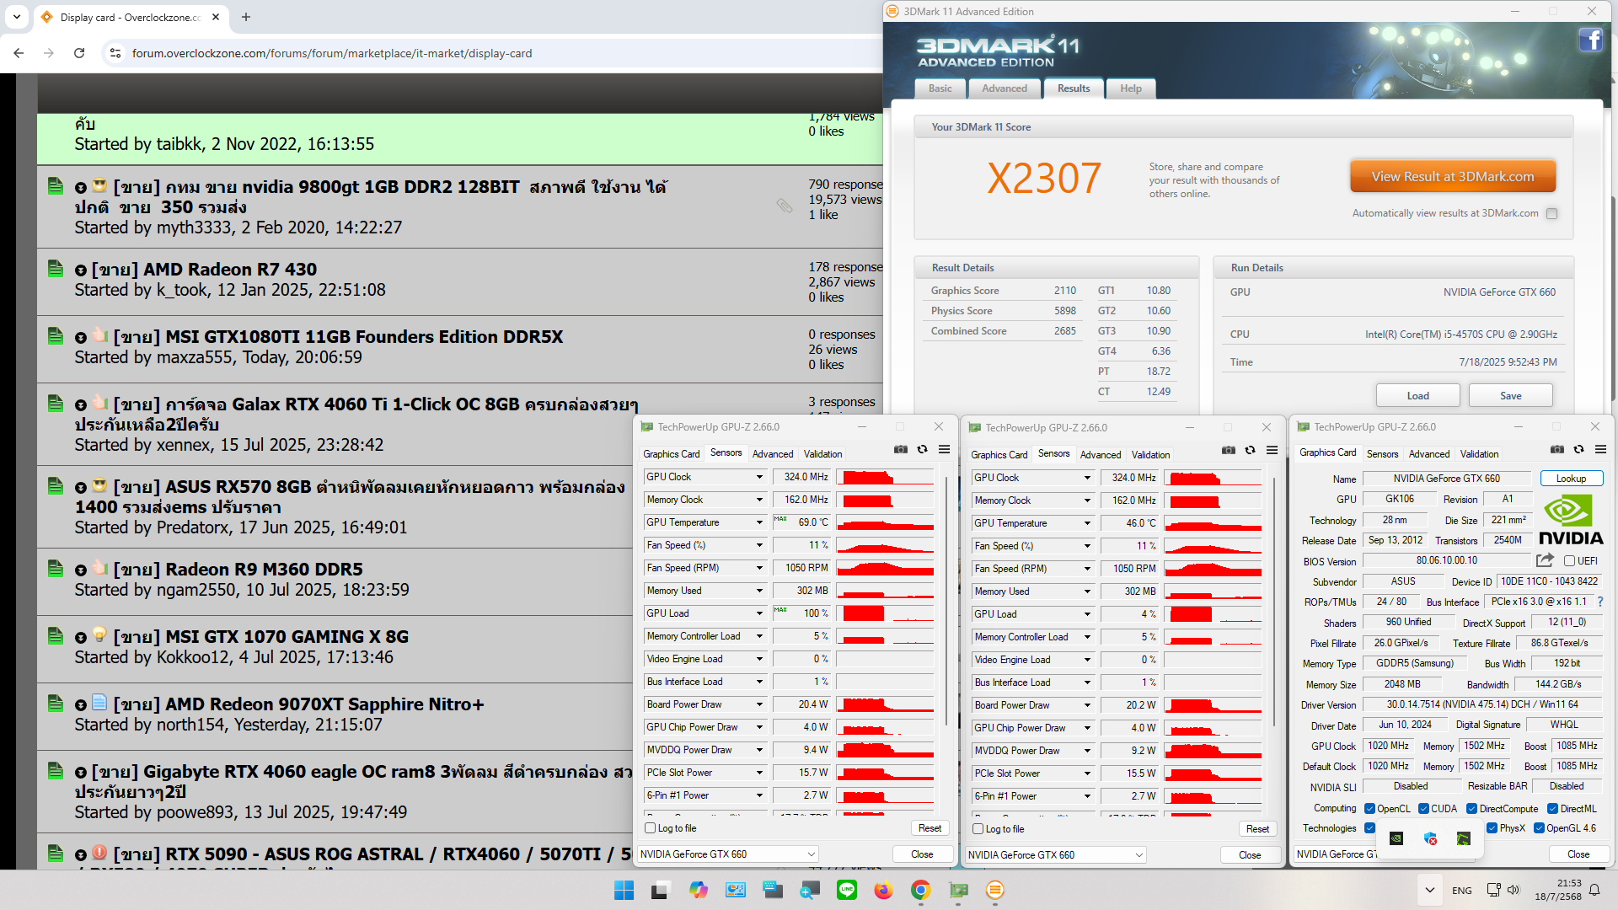Open LINE app from taskbar

pos(846,890)
